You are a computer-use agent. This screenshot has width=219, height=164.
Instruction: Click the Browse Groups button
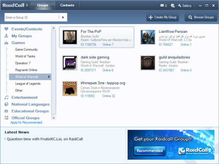point(201,17)
